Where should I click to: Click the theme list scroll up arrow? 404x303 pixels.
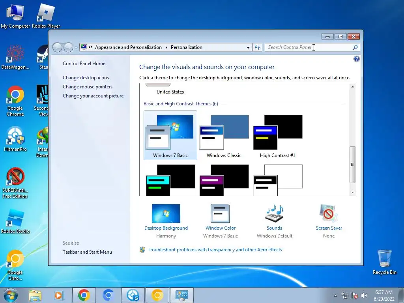tap(352, 87)
